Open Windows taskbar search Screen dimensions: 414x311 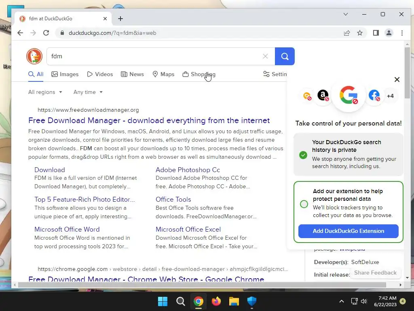[x=181, y=301]
